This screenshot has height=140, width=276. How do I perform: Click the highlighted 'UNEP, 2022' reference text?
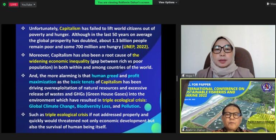(135, 47)
